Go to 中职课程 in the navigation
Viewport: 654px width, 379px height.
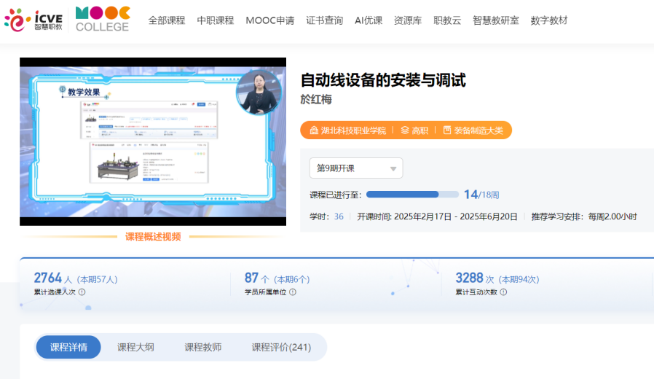(216, 20)
